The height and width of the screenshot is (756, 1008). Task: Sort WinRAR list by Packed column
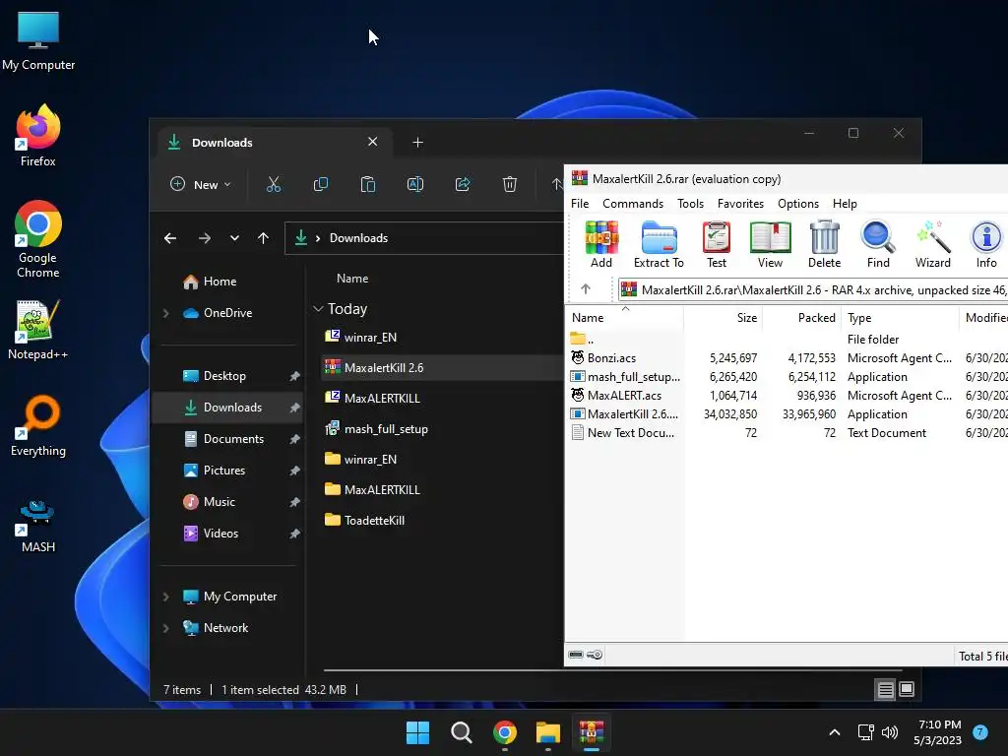pos(801,318)
